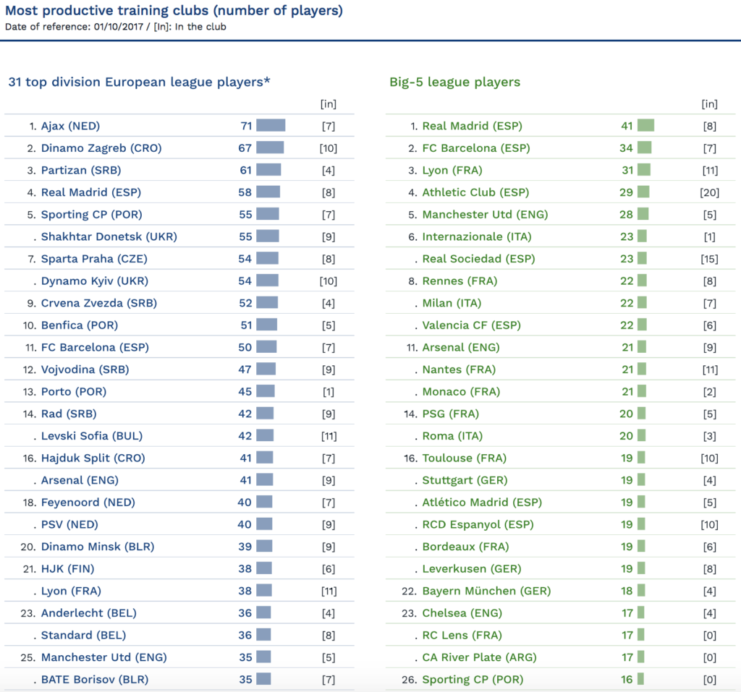
Task: Click Feyenoord (NED)
Action: coord(88,503)
